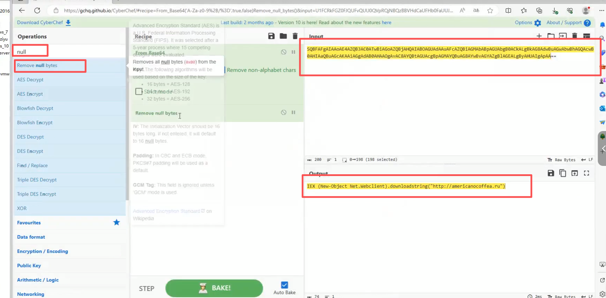
Task: Go back in browser
Action: click(22, 10)
